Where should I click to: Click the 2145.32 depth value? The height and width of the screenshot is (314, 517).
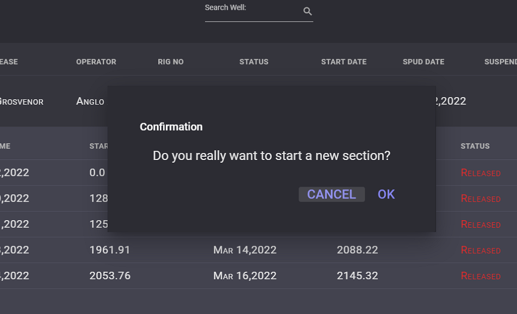coord(357,275)
